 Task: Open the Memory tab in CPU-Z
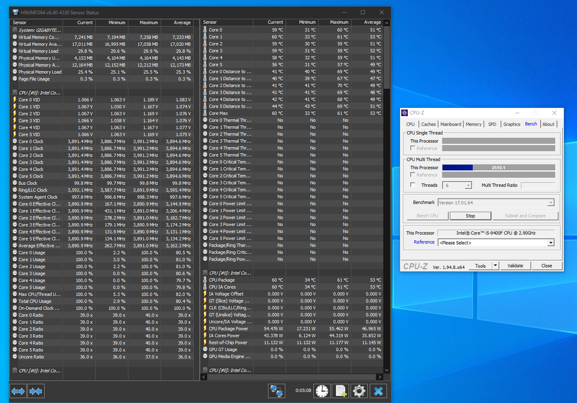(x=473, y=124)
